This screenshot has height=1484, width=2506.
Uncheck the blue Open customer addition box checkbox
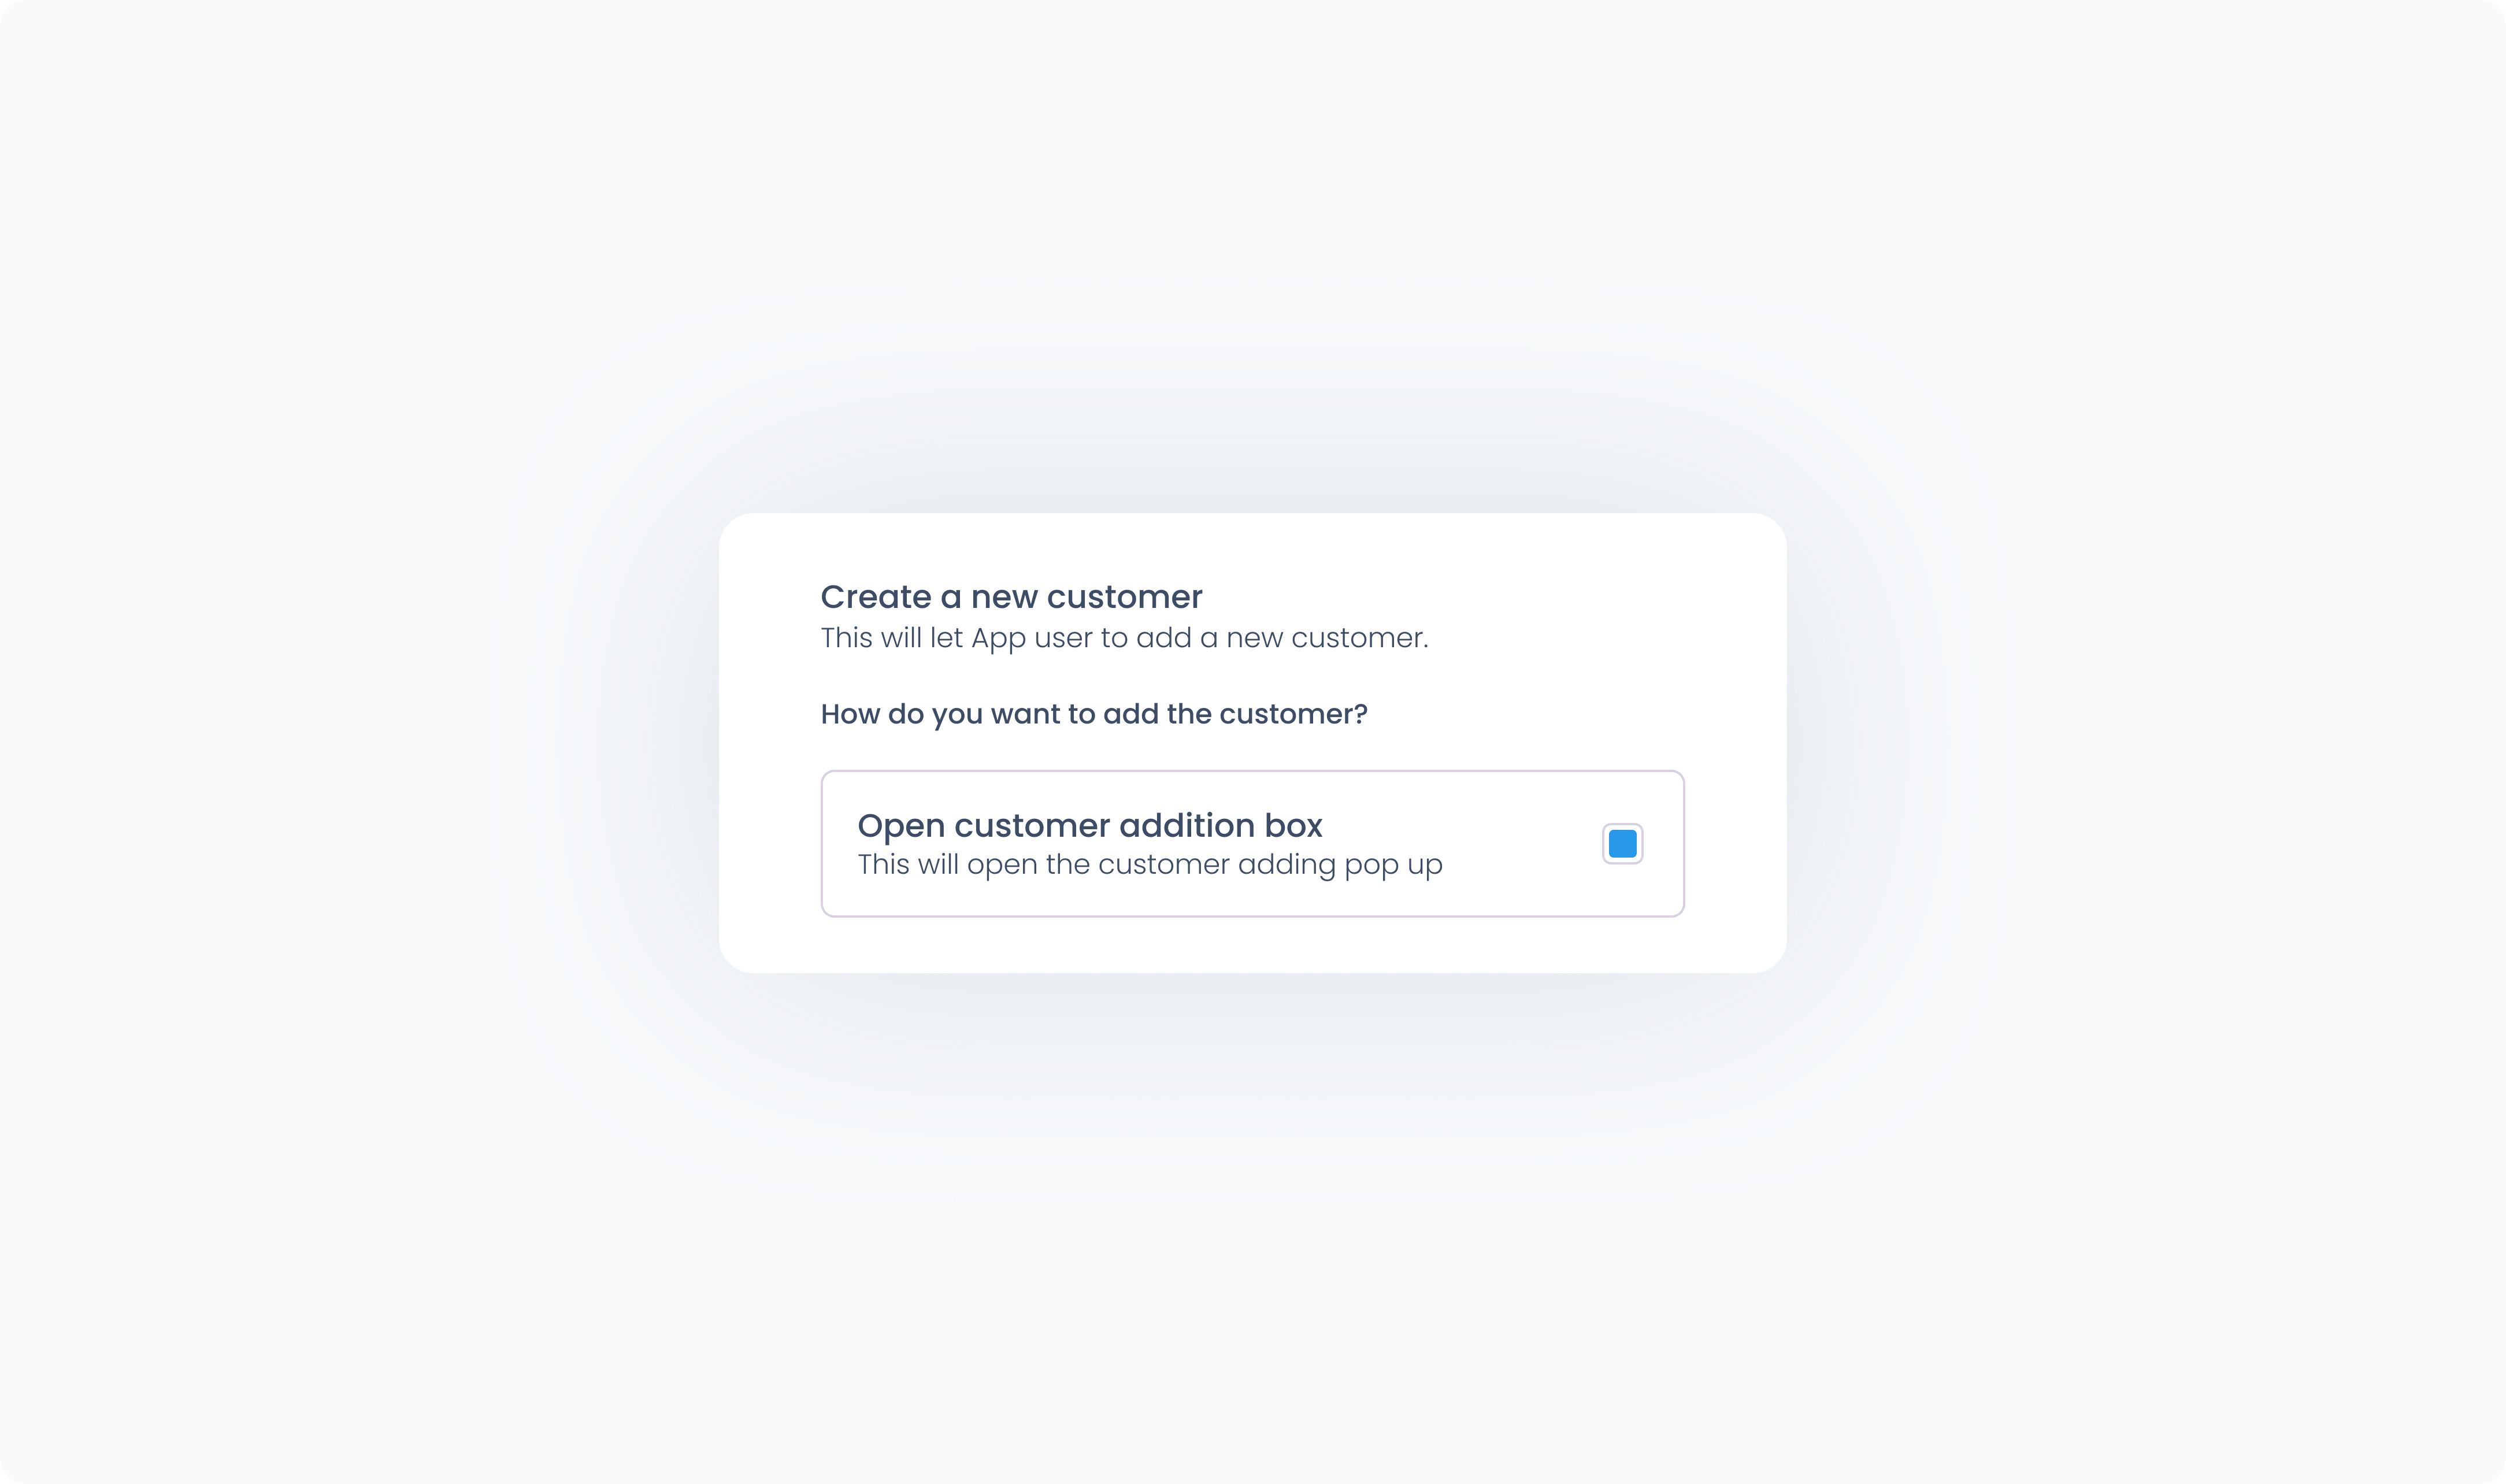[1622, 843]
